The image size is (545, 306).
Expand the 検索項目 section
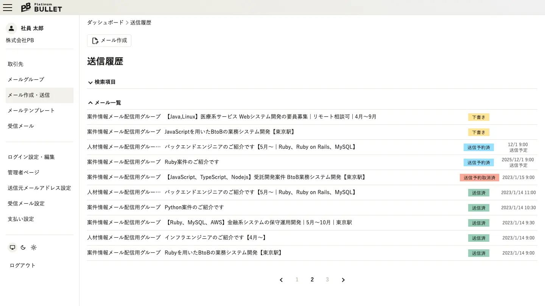pyautogui.click(x=102, y=82)
